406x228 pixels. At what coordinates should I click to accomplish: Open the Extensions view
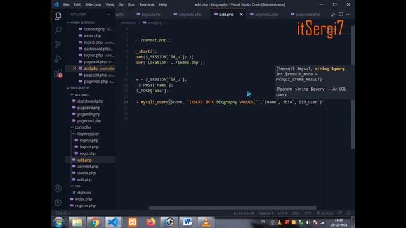pos(58,73)
